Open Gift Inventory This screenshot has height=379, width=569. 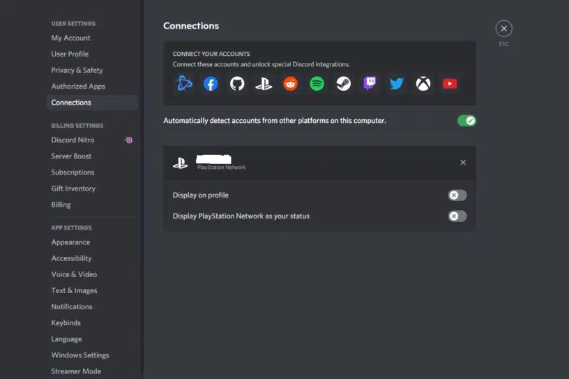coord(92,188)
